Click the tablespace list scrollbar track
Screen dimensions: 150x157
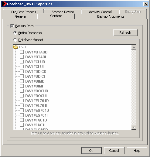click(134, 87)
